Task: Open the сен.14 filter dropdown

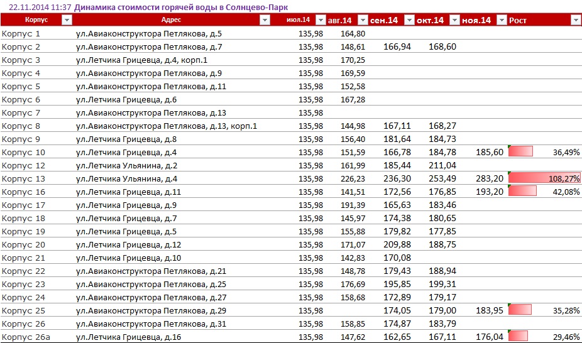Action: (409, 20)
